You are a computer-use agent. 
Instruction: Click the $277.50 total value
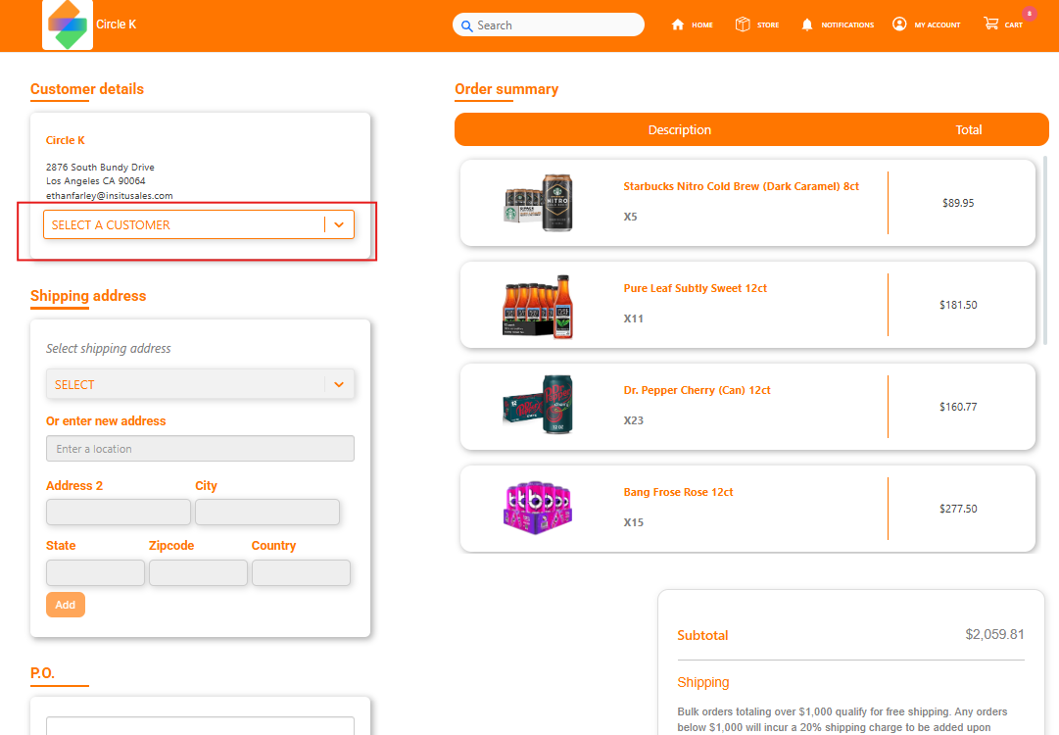point(958,509)
